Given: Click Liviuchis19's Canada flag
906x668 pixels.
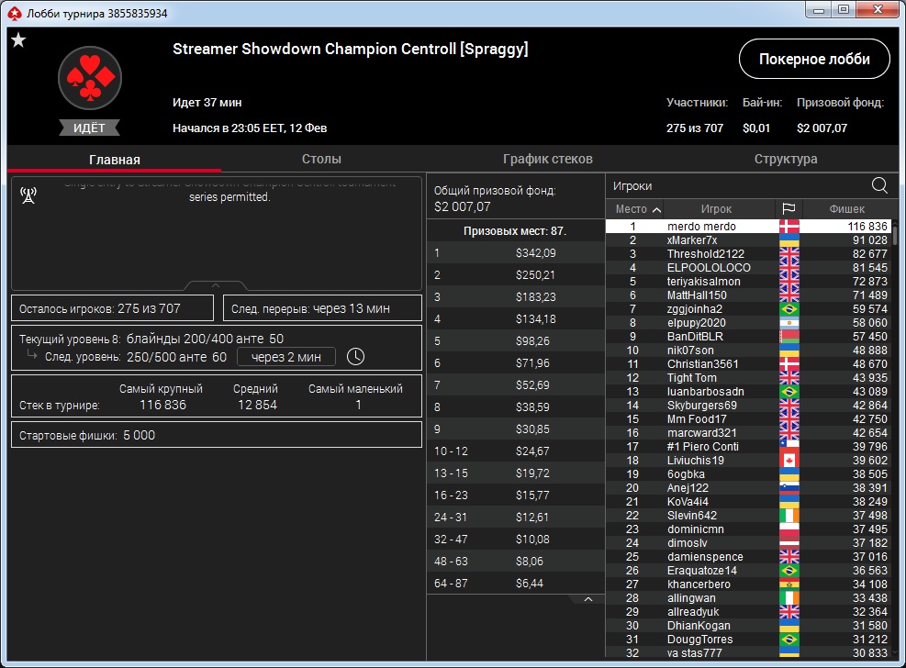Looking at the screenshot, I should pyautogui.click(x=789, y=460).
